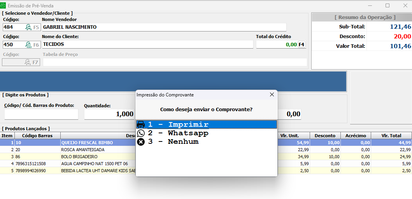
Task: Click the vendor search F5 icon
Action: (x=29, y=27)
